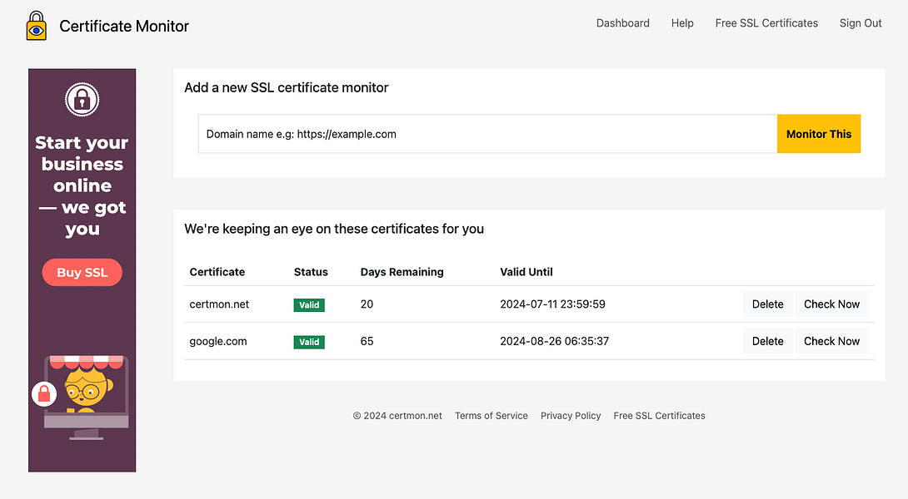Click the red padlock badge beside the mascot
This screenshot has height=499, width=908.
45,394
